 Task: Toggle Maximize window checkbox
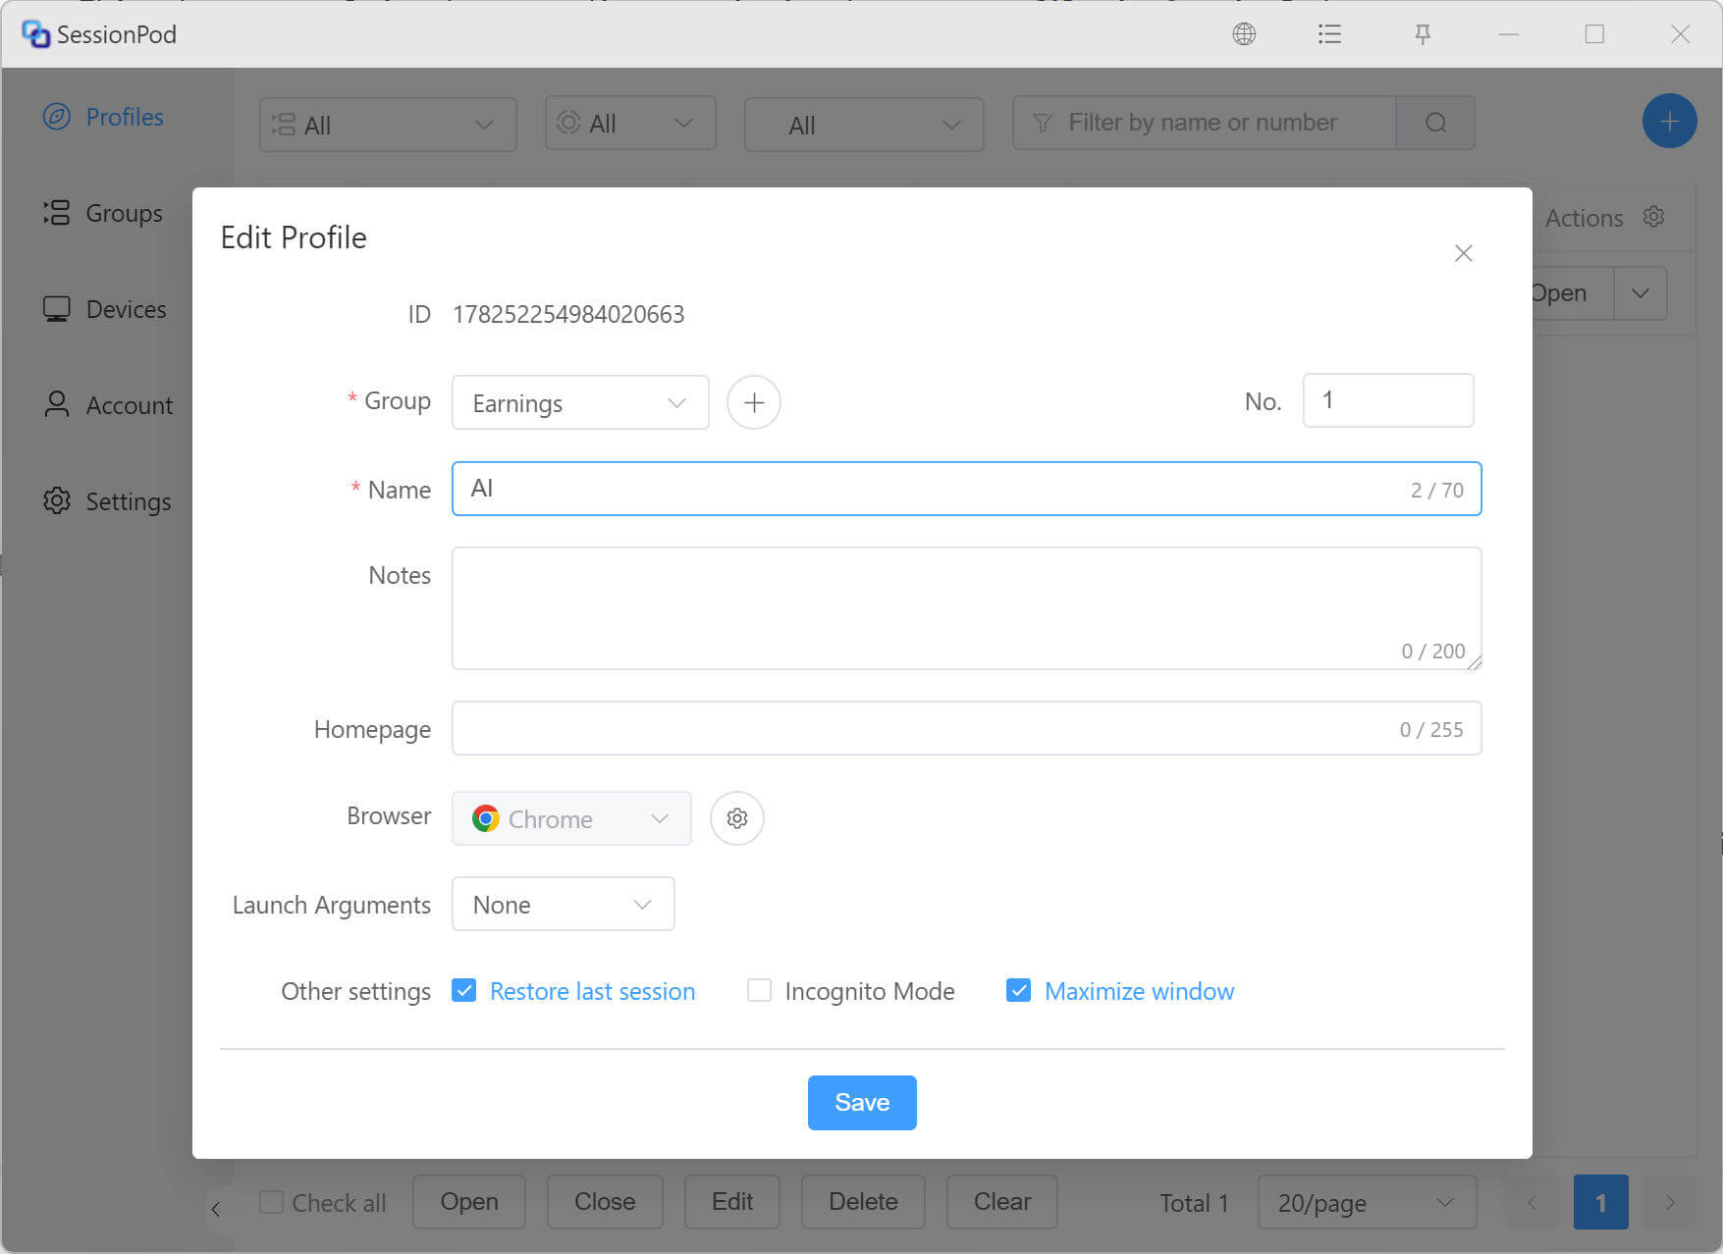(1018, 990)
